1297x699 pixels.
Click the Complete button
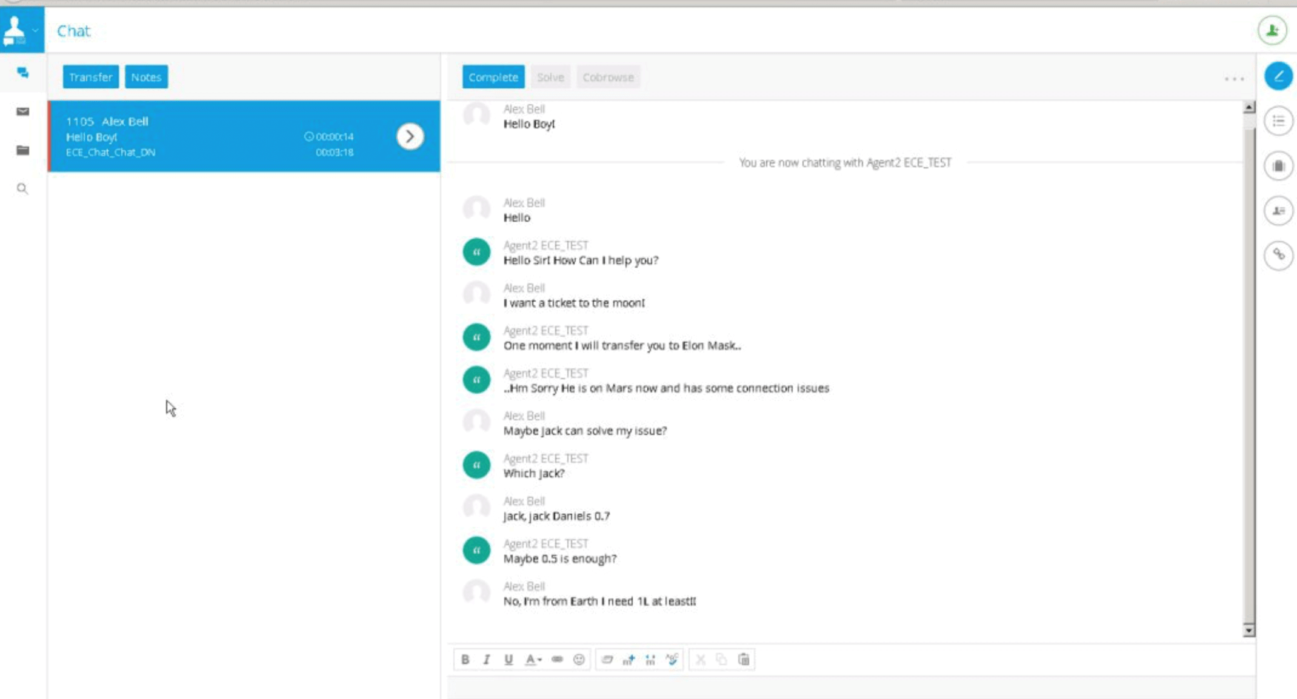[493, 77]
